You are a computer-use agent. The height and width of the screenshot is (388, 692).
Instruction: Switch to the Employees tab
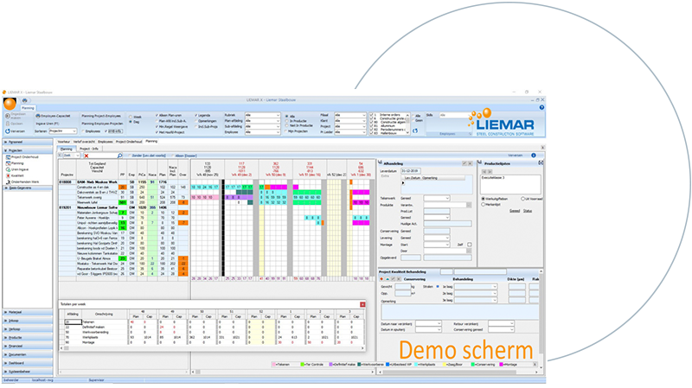[x=105, y=142]
